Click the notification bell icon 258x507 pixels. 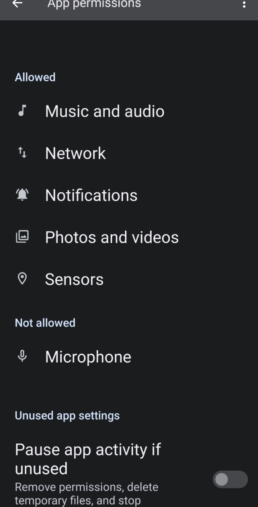(22, 194)
